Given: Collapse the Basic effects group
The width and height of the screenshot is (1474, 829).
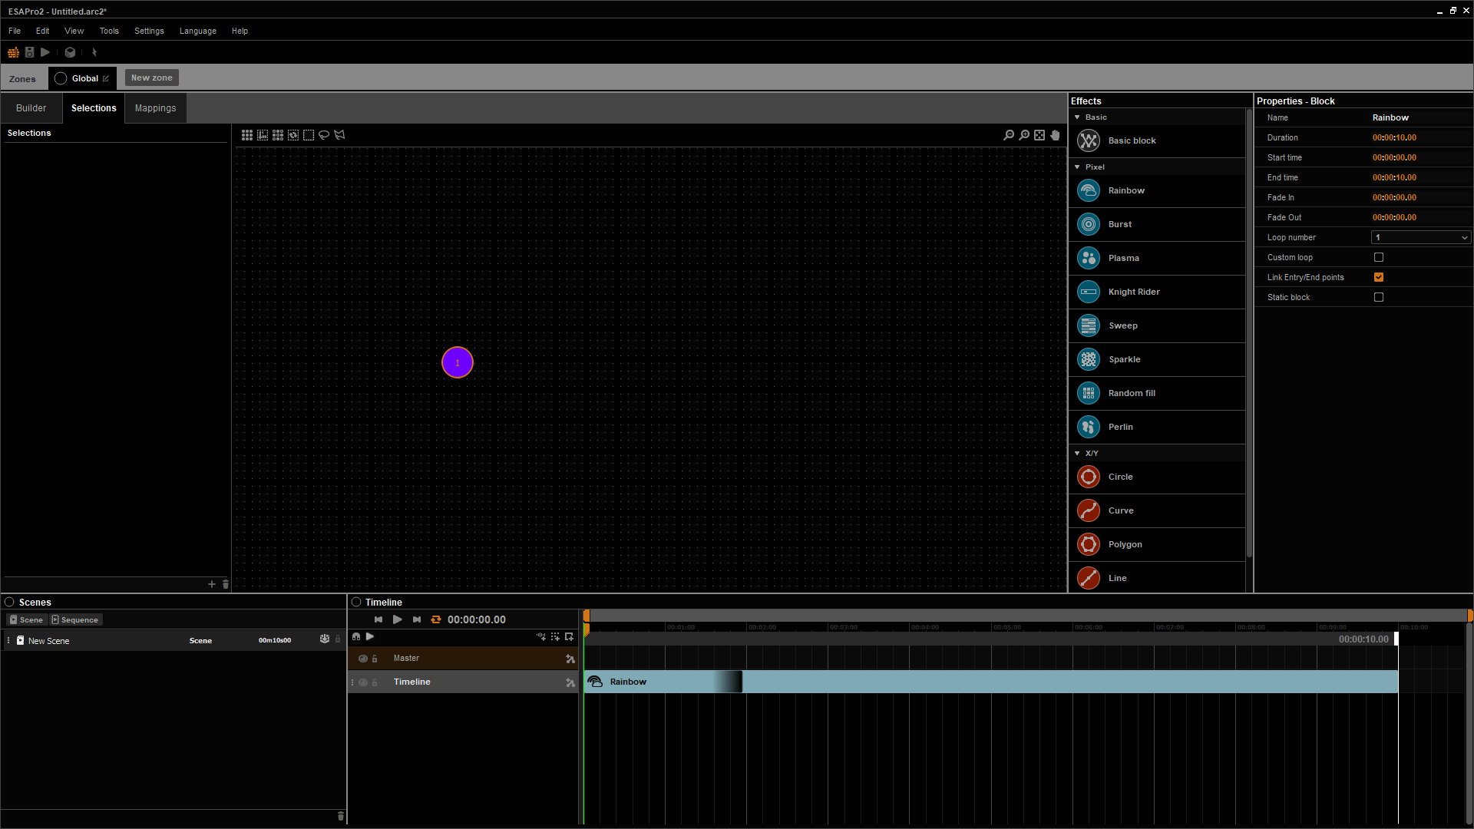Looking at the screenshot, I should coord(1077,117).
